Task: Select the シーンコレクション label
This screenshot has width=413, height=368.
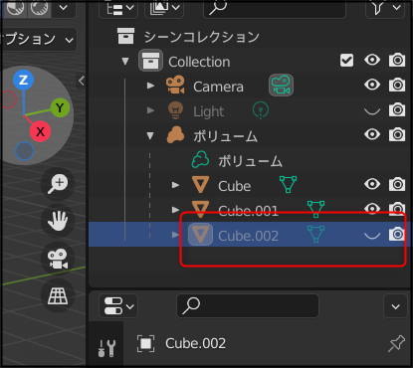Action: pos(202,37)
